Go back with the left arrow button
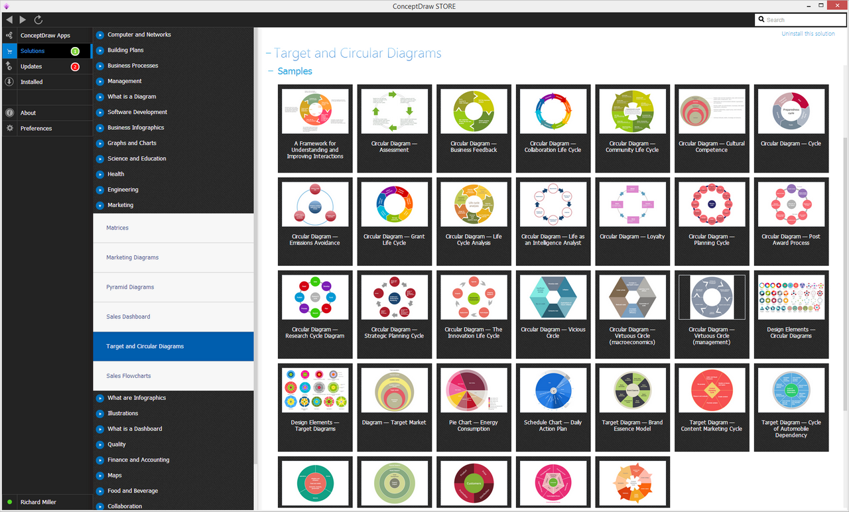 (x=9, y=20)
